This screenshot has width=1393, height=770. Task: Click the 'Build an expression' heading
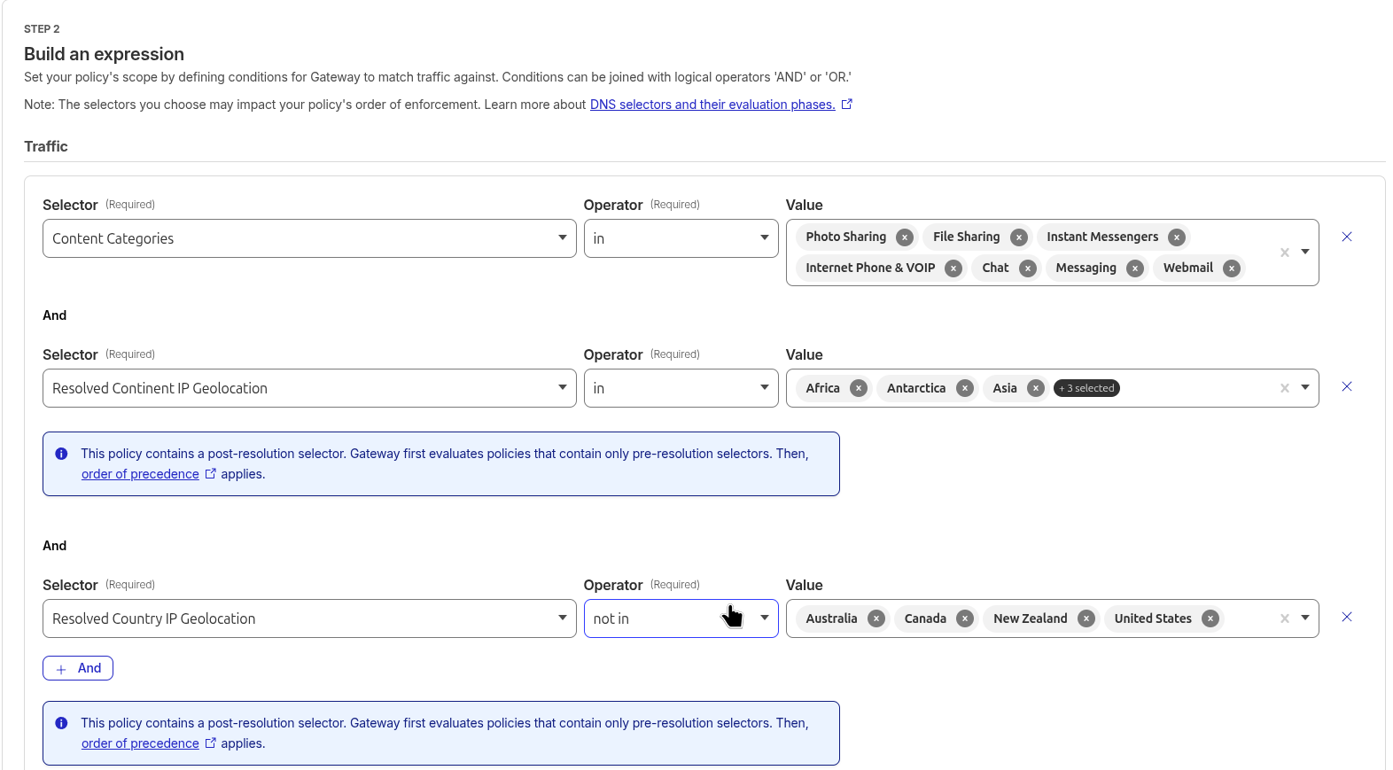104,54
